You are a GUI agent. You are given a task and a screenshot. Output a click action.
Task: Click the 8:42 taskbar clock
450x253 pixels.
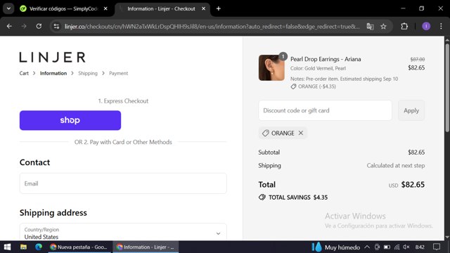pos(420,247)
